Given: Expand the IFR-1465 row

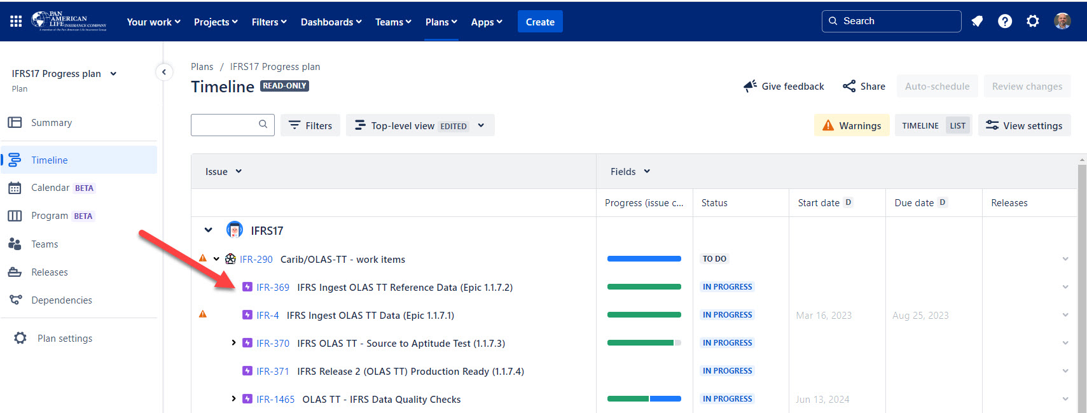Looking at the screenshot, I should click(x=233, y=399).
